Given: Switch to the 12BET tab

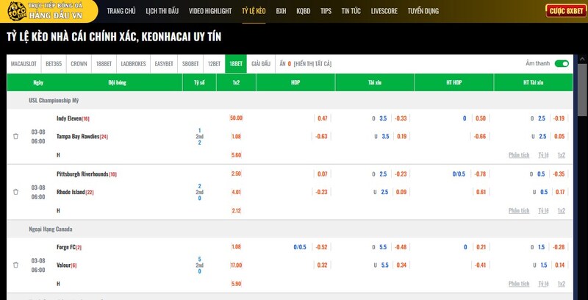Looking at the screenshot, I should coord(214,64).
